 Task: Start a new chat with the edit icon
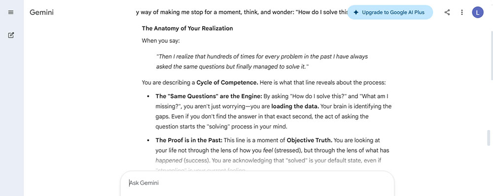[x=11, y=35]
